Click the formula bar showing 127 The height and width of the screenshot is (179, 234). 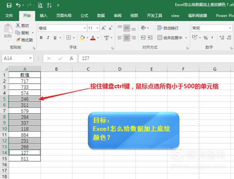click(x=156, y=58)
